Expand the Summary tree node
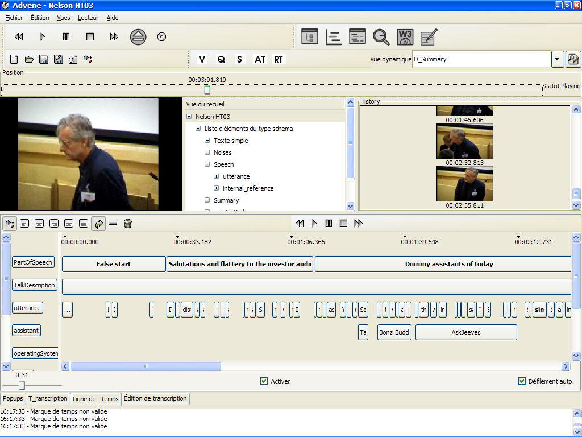This screenshot has width=582, height=437. tap(207, 200)
